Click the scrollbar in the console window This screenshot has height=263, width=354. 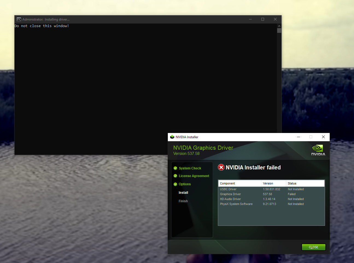pyautogui.click(x=279, y=30)
